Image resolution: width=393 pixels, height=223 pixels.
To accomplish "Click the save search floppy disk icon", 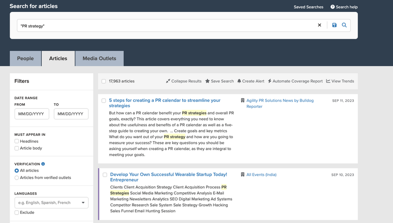I will [x=334, y=25].
